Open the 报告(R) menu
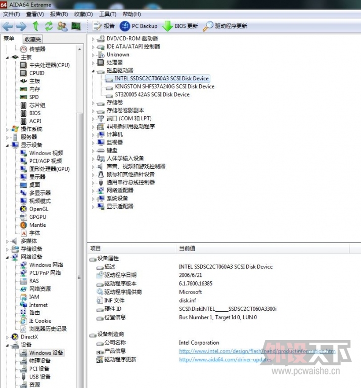 point(59,14)
